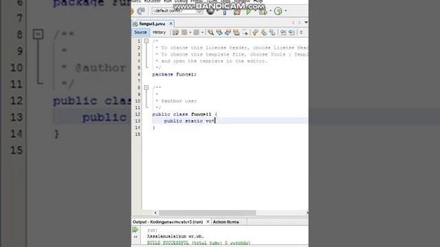
Task: Collapse the license comment fold at line 1
Action: click(x=146, y=41)
